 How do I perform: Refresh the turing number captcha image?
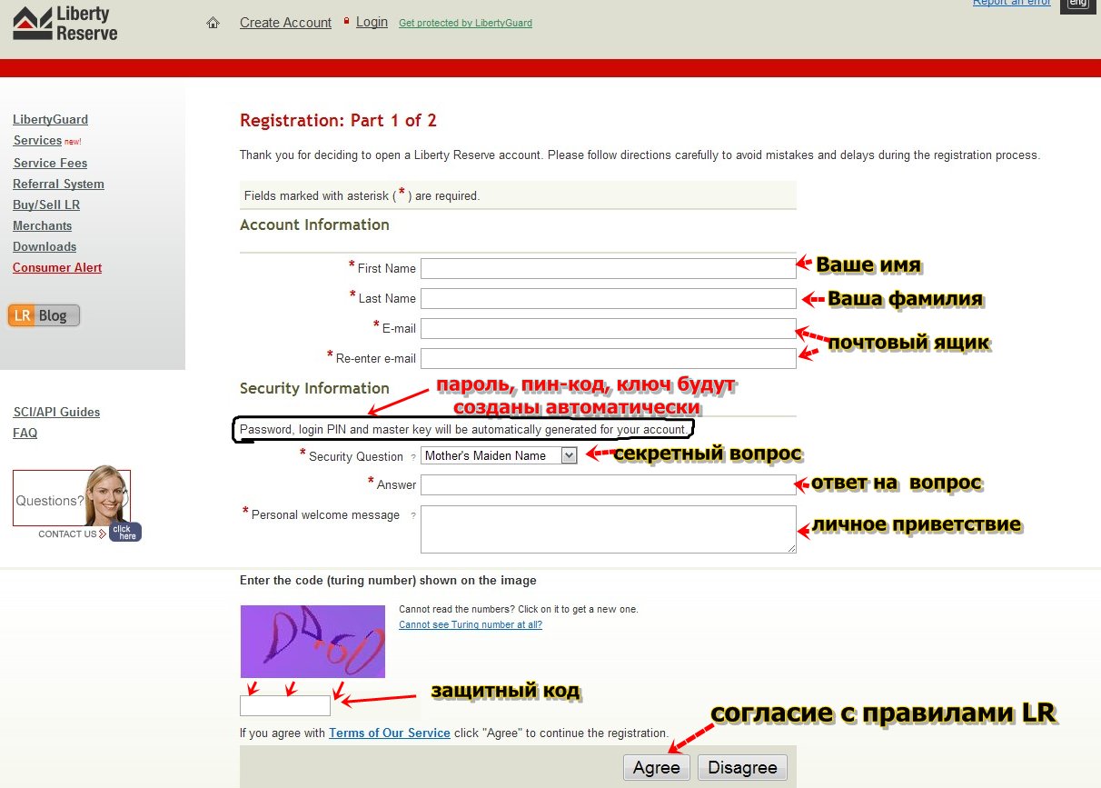tap(312, 642)
